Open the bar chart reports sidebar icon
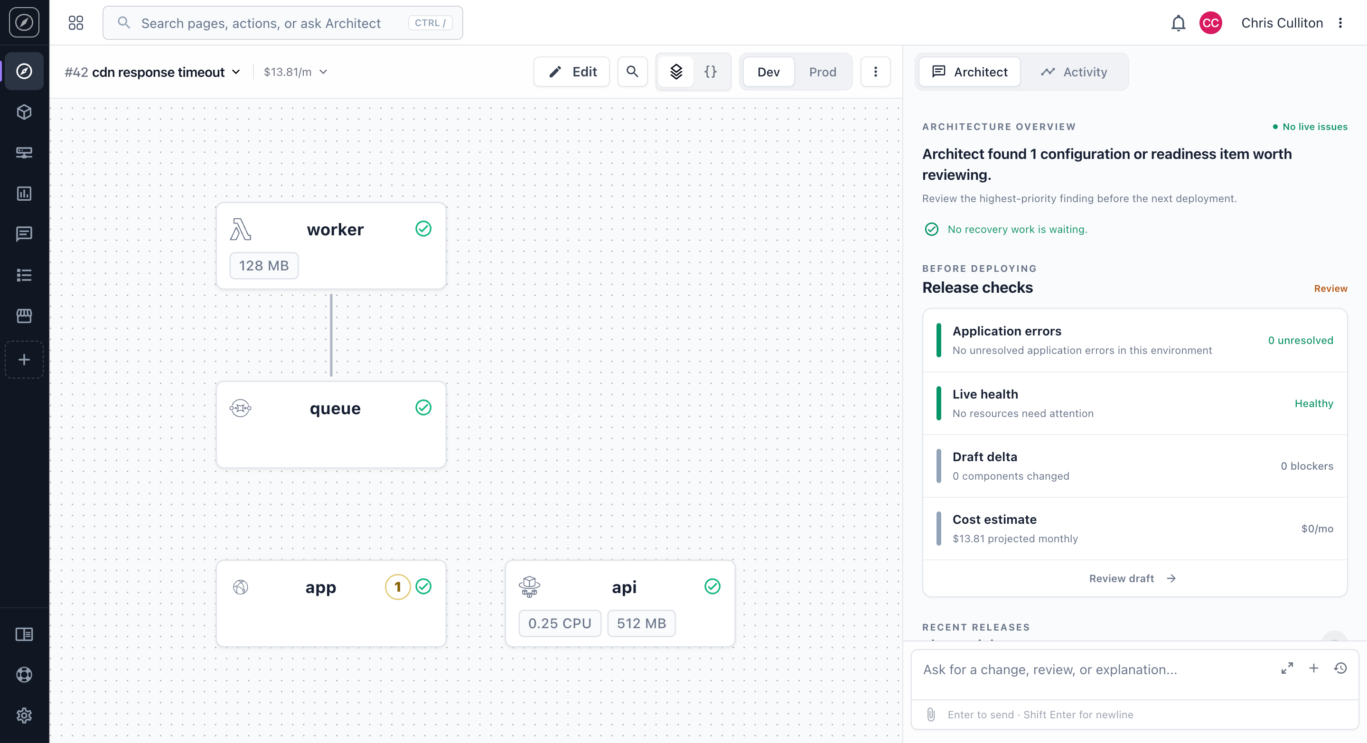Viewport: 1367px width, 743px height. click(24, 194)
